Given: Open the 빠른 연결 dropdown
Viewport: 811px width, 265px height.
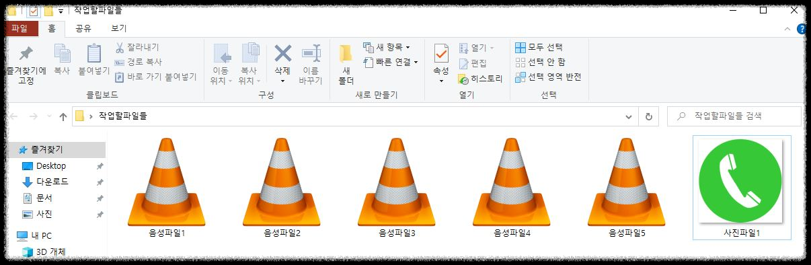Looking at the screenshot, I should pos(391,62).
